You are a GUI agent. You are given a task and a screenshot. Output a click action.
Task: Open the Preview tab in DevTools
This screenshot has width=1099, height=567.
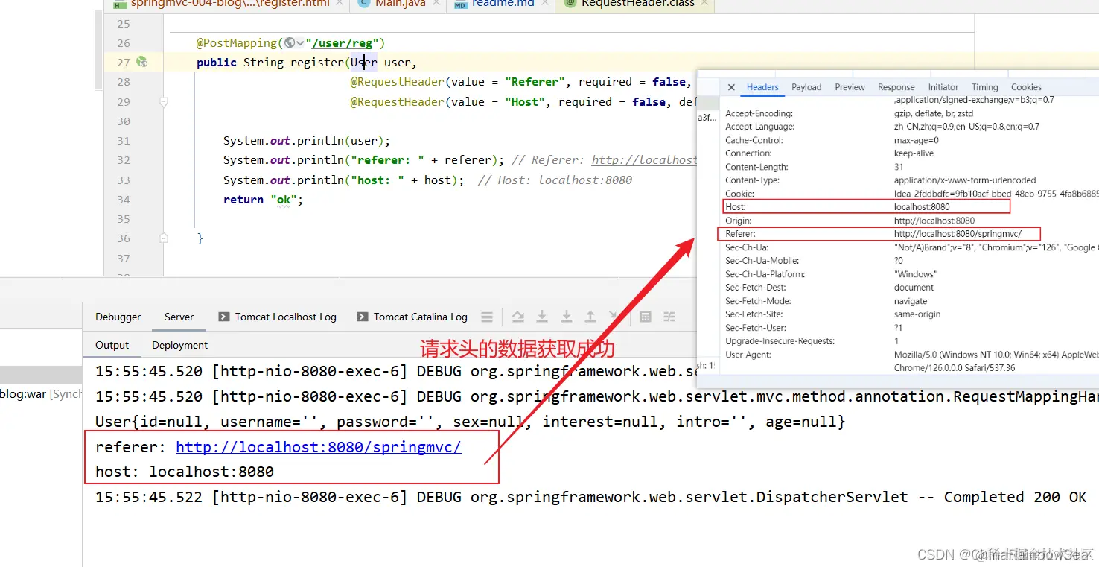[850, 87]
